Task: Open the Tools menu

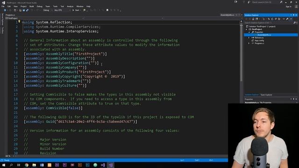Action: point(55,6)
